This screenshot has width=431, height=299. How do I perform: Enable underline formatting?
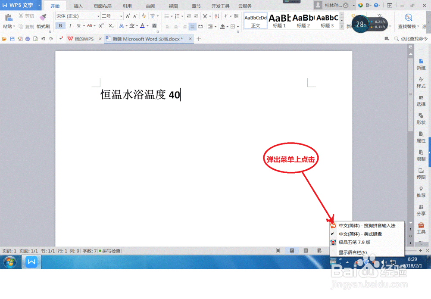tap(79, 26)
